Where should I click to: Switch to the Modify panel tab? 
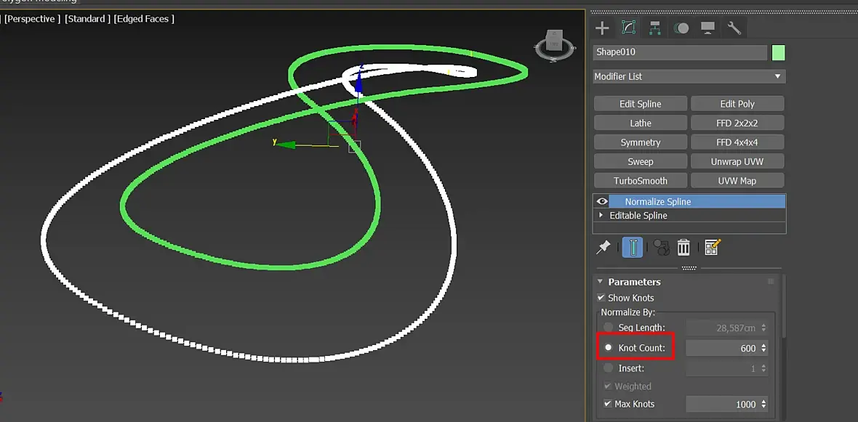(x=628, y=28)
